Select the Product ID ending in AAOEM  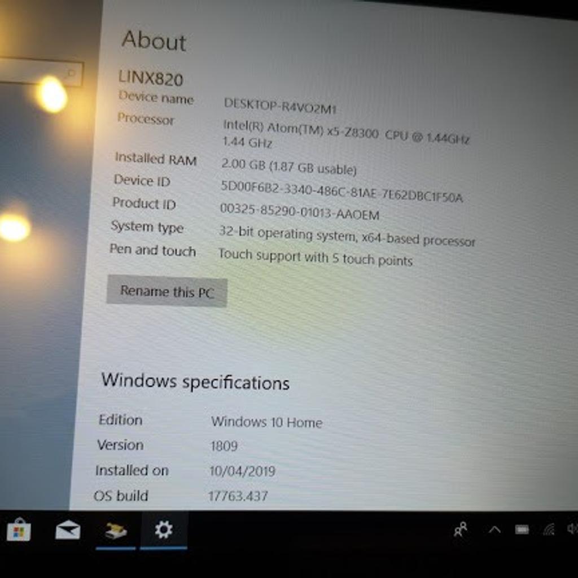point(301,216)
